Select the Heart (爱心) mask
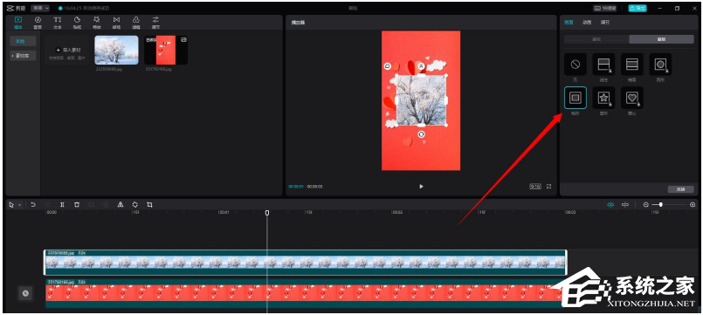 [631, 98]
